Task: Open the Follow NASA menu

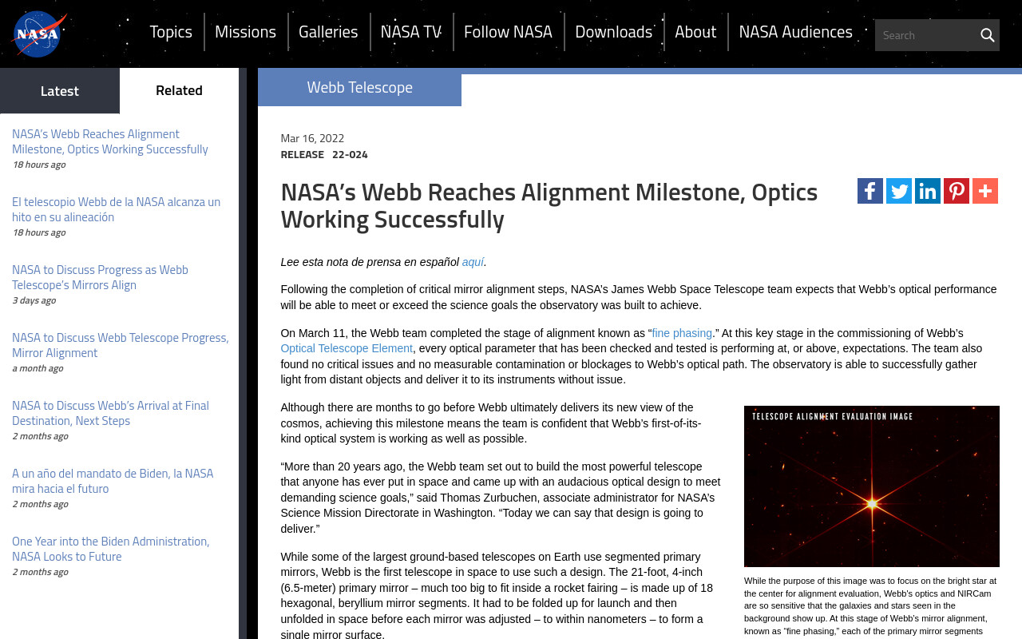Action: point(508,32)
